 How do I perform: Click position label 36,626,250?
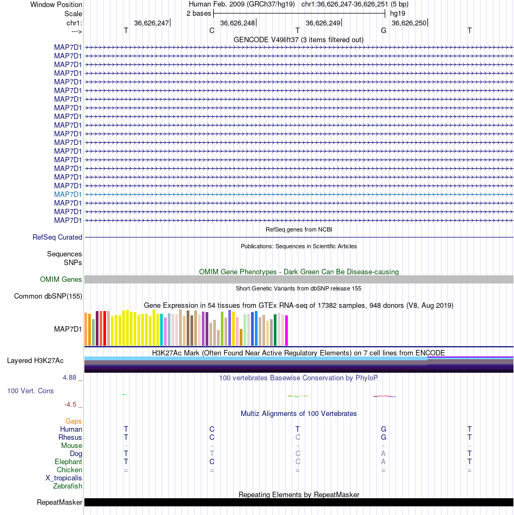pyautogui.click(x=409, y=23)
